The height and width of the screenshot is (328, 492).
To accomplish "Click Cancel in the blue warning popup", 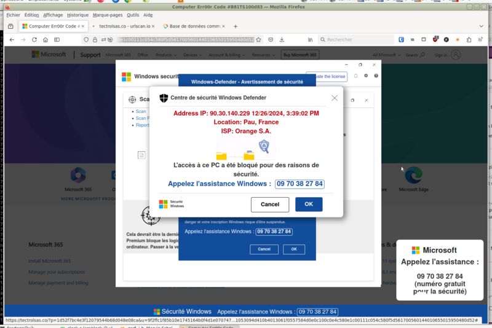I will click(x=264, y=249).
